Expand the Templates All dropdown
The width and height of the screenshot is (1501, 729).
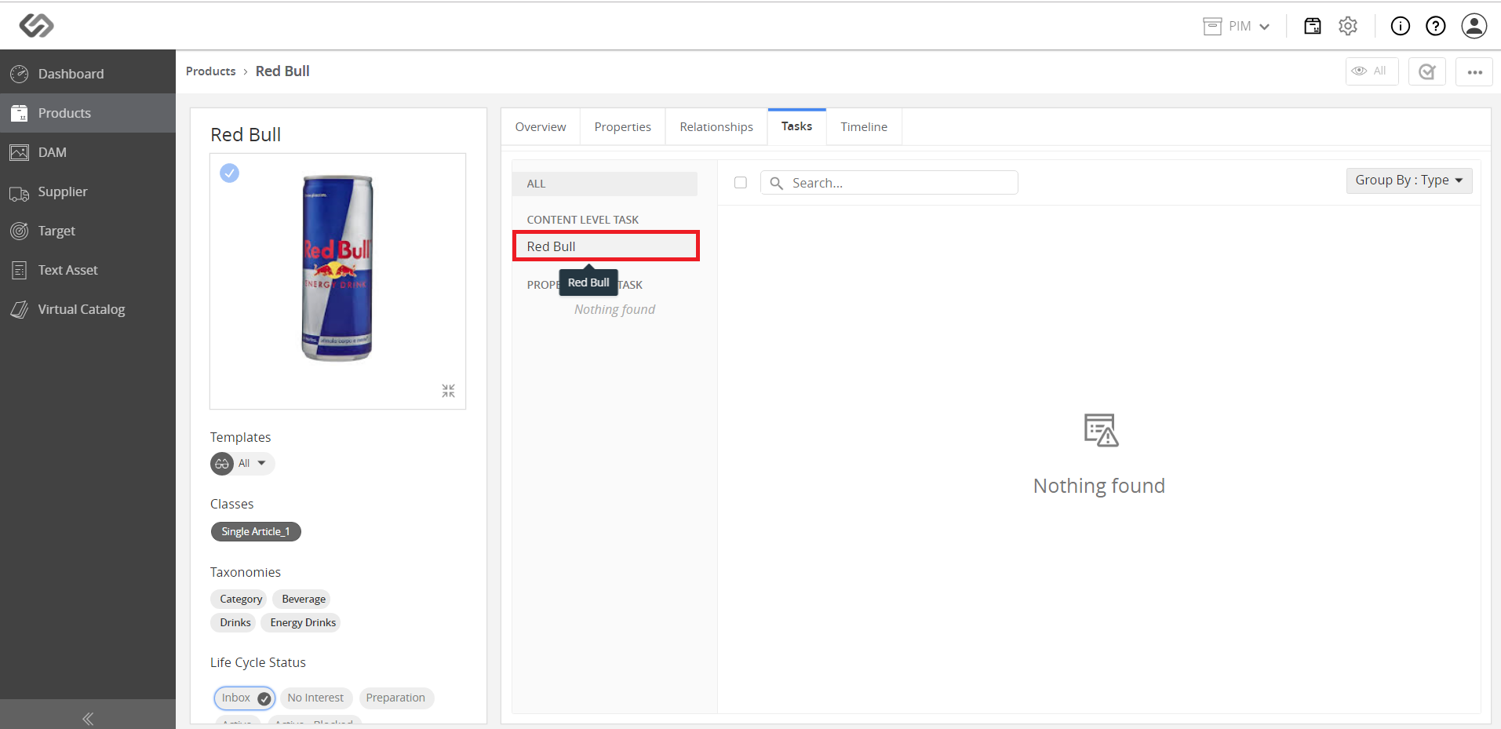click(242, 464)
